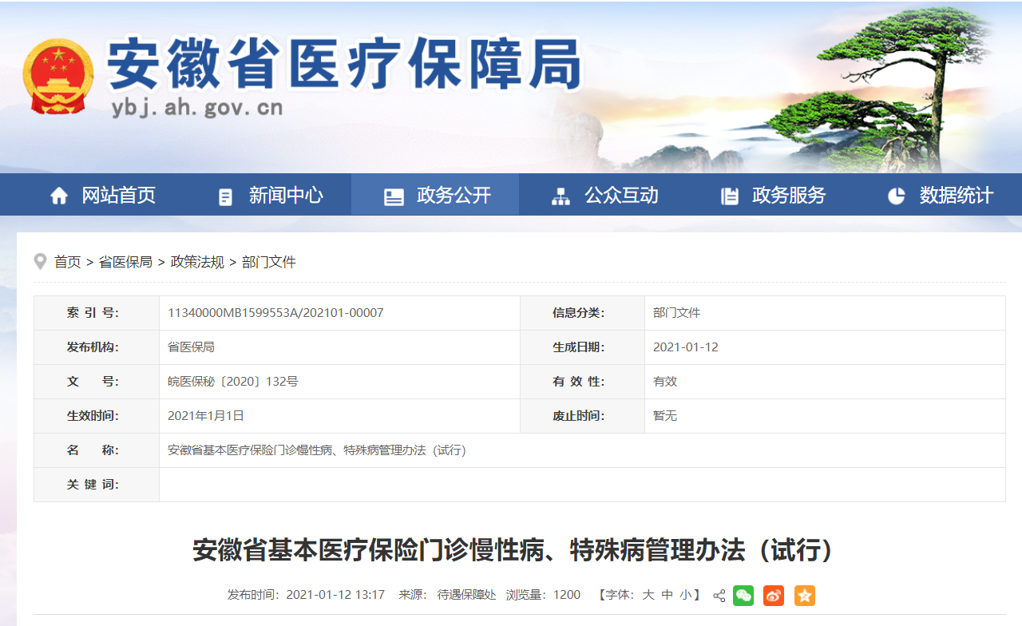Click the location pin icon in breadcrumb
Screen dimensions: 1022x626
pyautogui.click(x=40, y=261)
